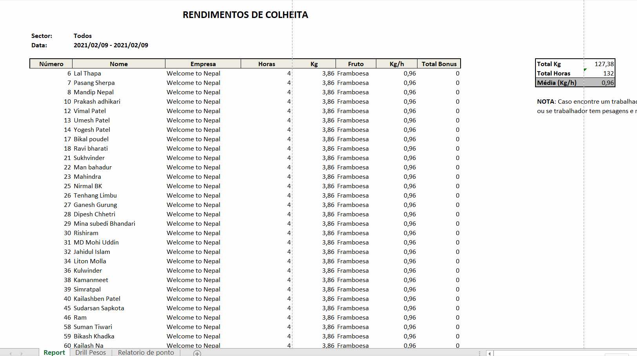637x356 pixels.
Task: Select the name cell Bikash Khadka
Action: [x=94, y=336]
